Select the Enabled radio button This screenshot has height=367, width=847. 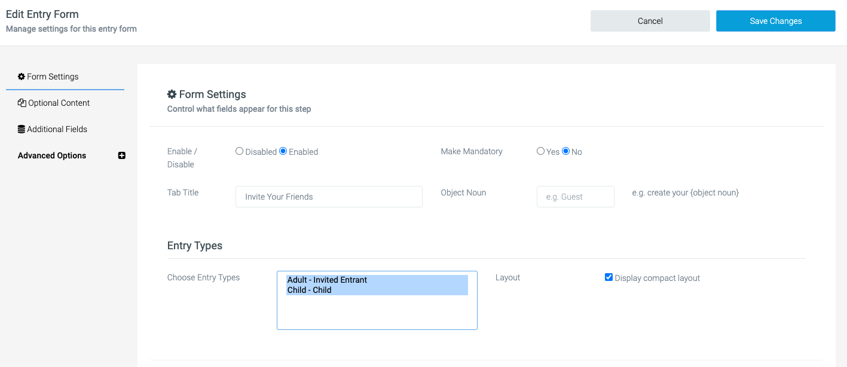coord(283,151)
